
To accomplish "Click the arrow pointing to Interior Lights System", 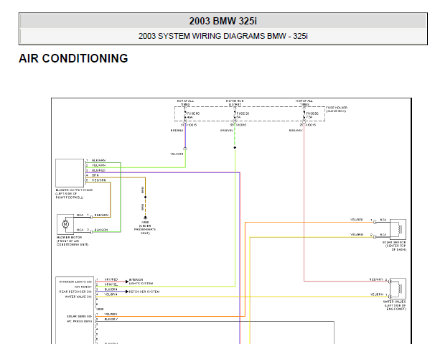I will coord(127,282).
